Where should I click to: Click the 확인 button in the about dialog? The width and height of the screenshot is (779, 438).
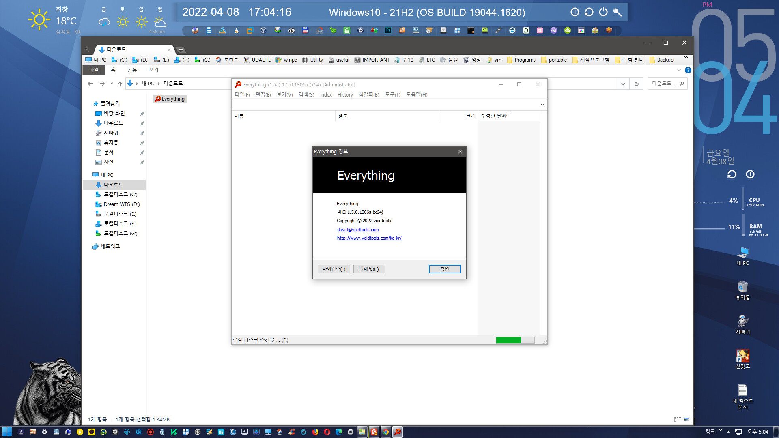(445, 269)
